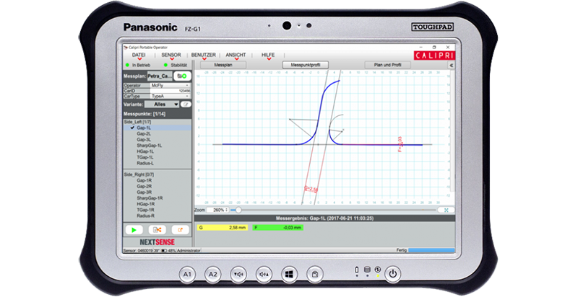Click the orange edit-export icon button

click(x=180, y=230)
